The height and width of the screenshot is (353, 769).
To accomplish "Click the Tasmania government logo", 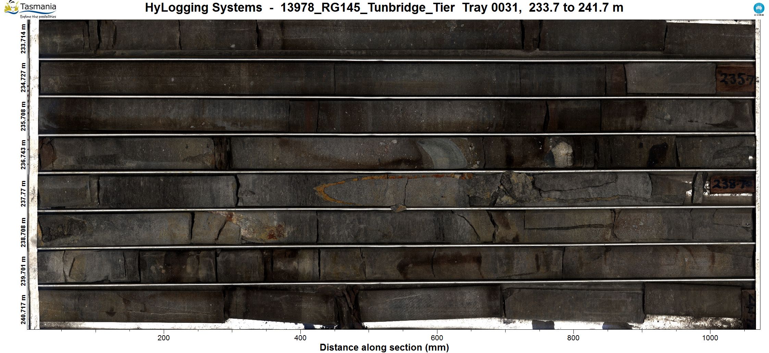I will pyautogui.click(x=30, y=9).
